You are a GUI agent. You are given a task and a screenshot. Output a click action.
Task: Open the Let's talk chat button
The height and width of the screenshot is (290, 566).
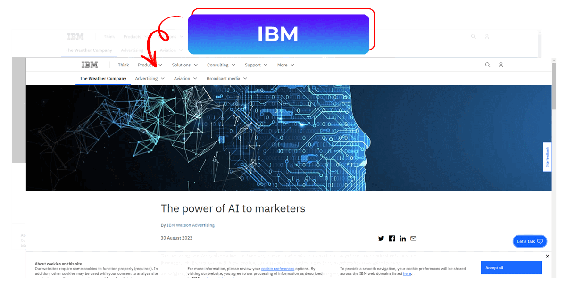click(x=530, y=241)
